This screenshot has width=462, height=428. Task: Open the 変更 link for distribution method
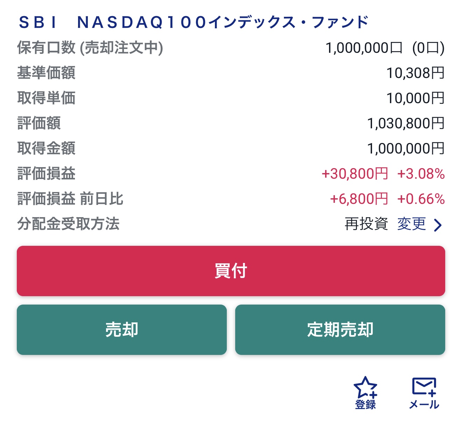[x=412, y=224]
